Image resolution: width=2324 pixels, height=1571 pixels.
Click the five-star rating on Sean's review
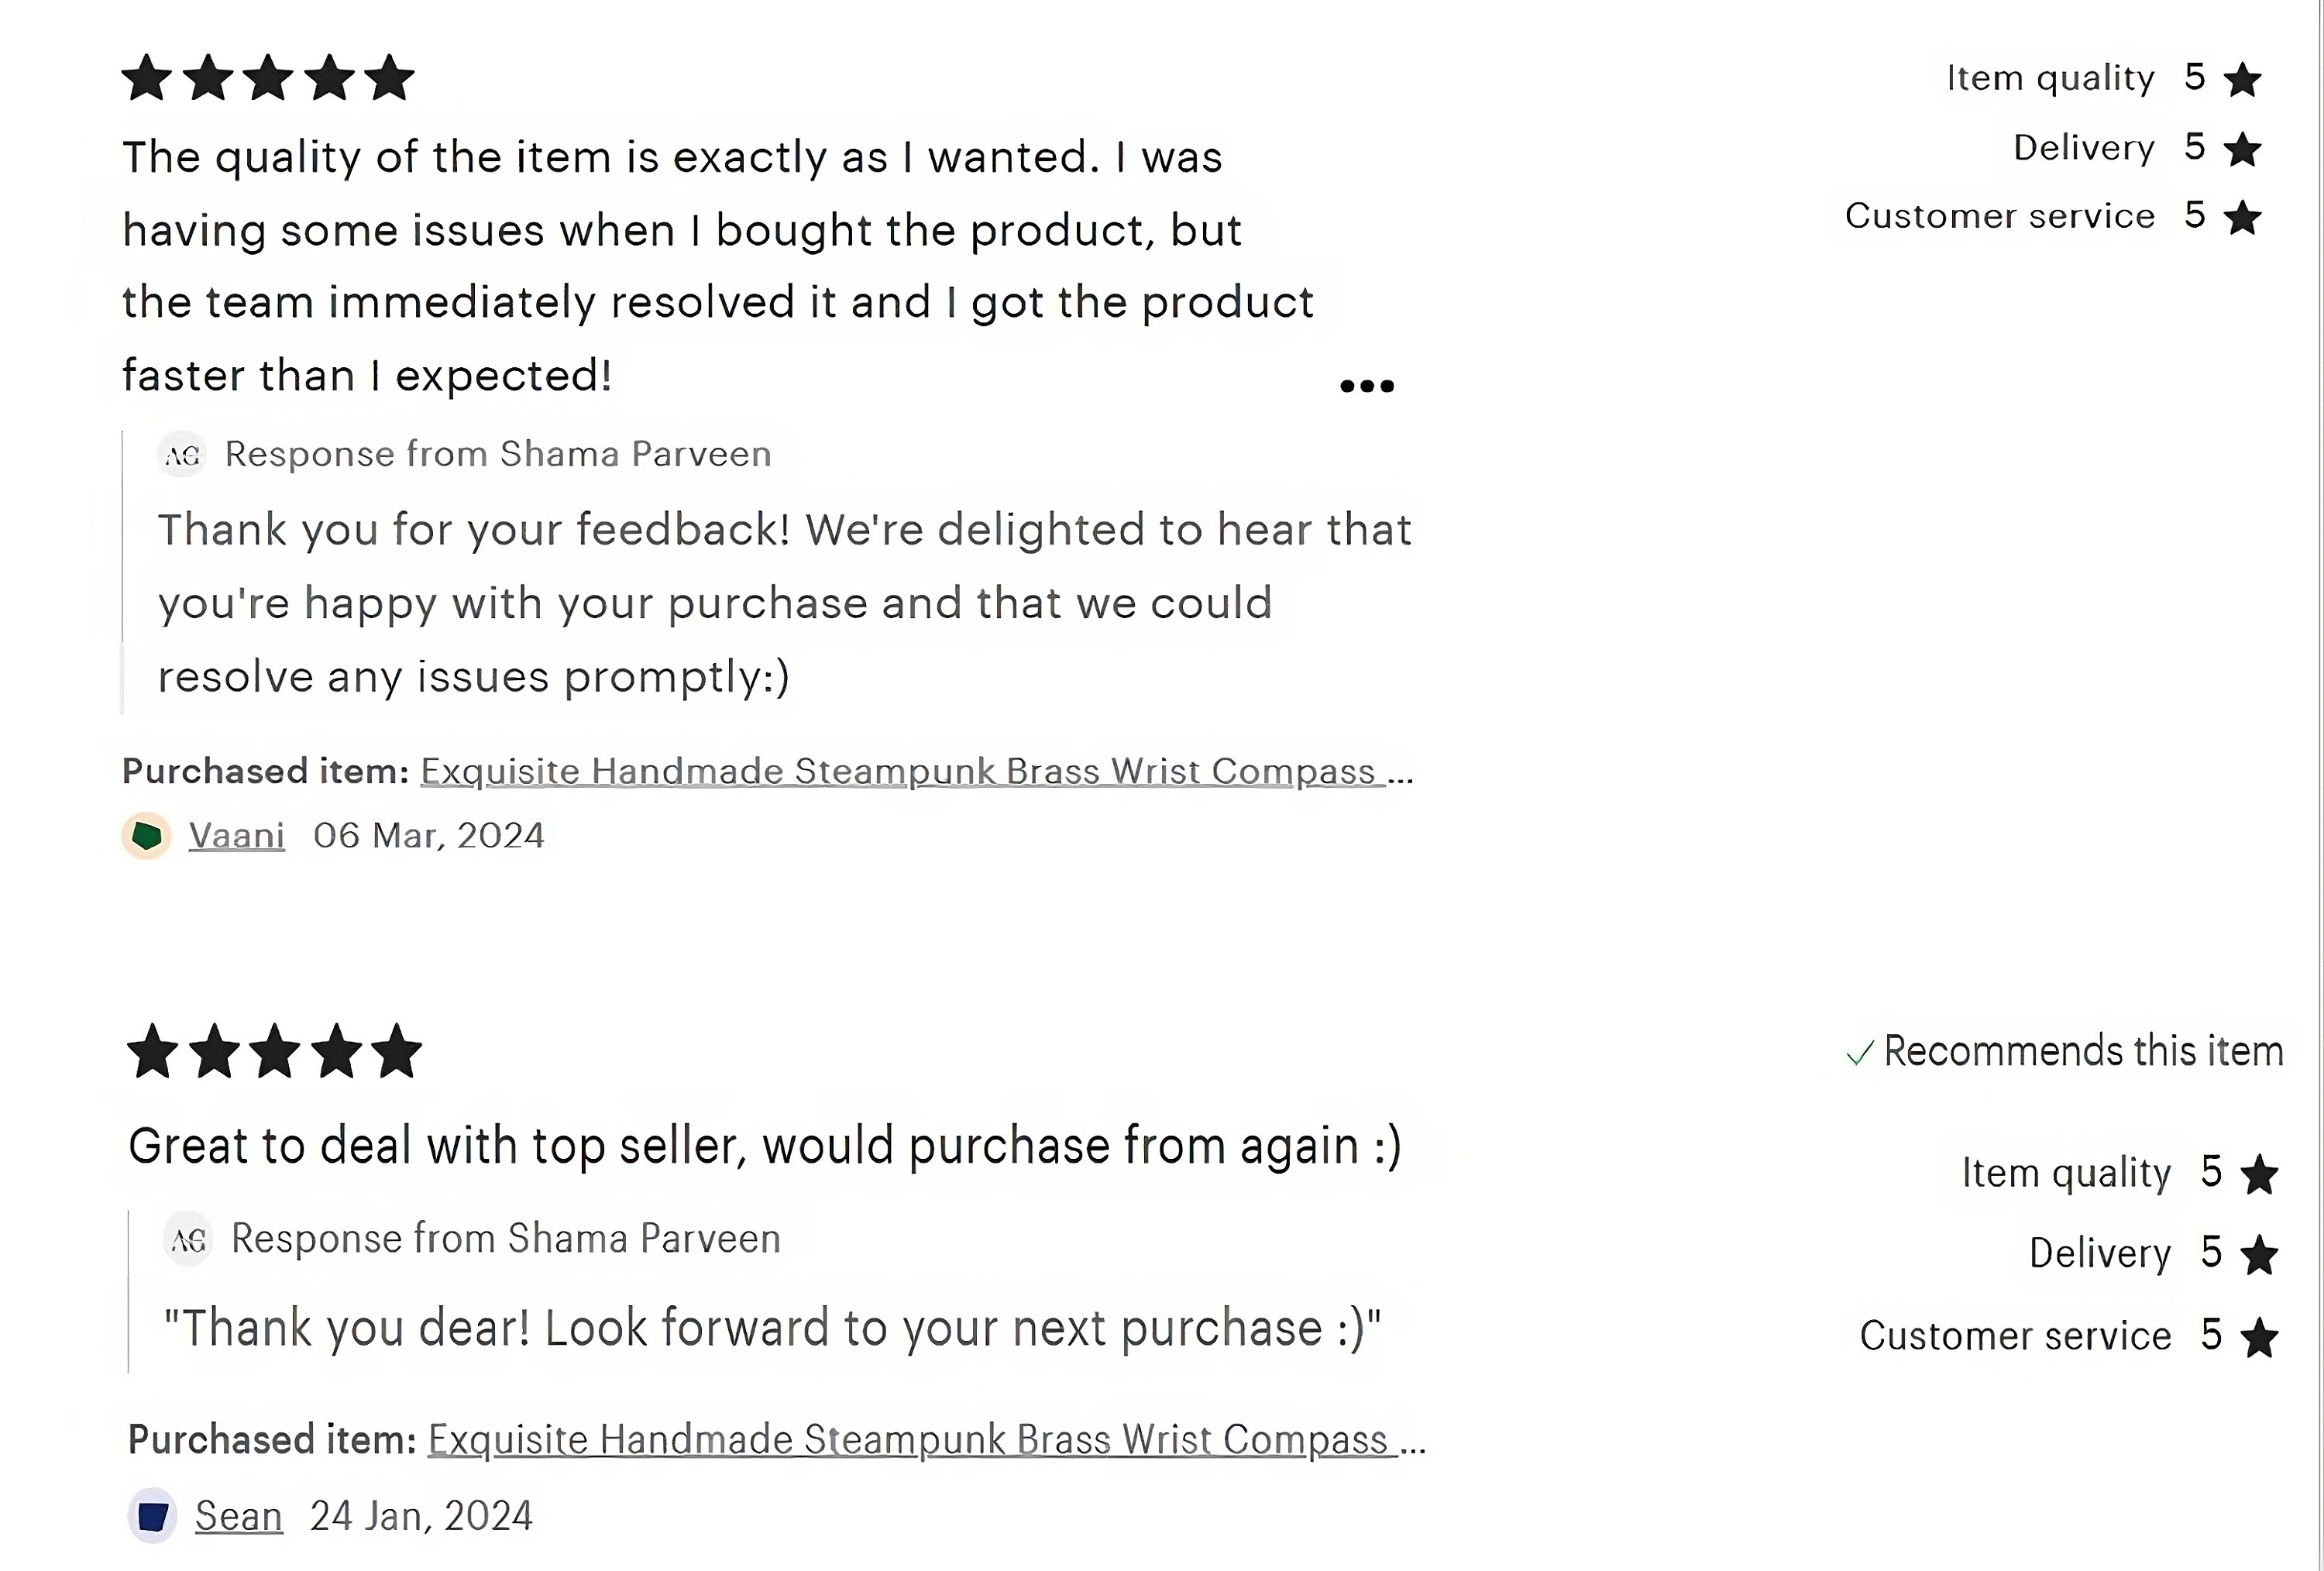275,1052
